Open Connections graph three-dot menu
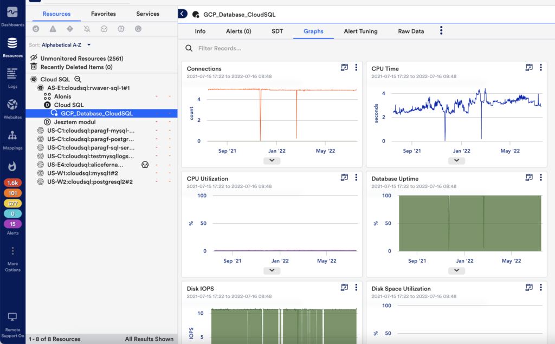Screen dimensions: 555x344 click(x=356, y=67)
